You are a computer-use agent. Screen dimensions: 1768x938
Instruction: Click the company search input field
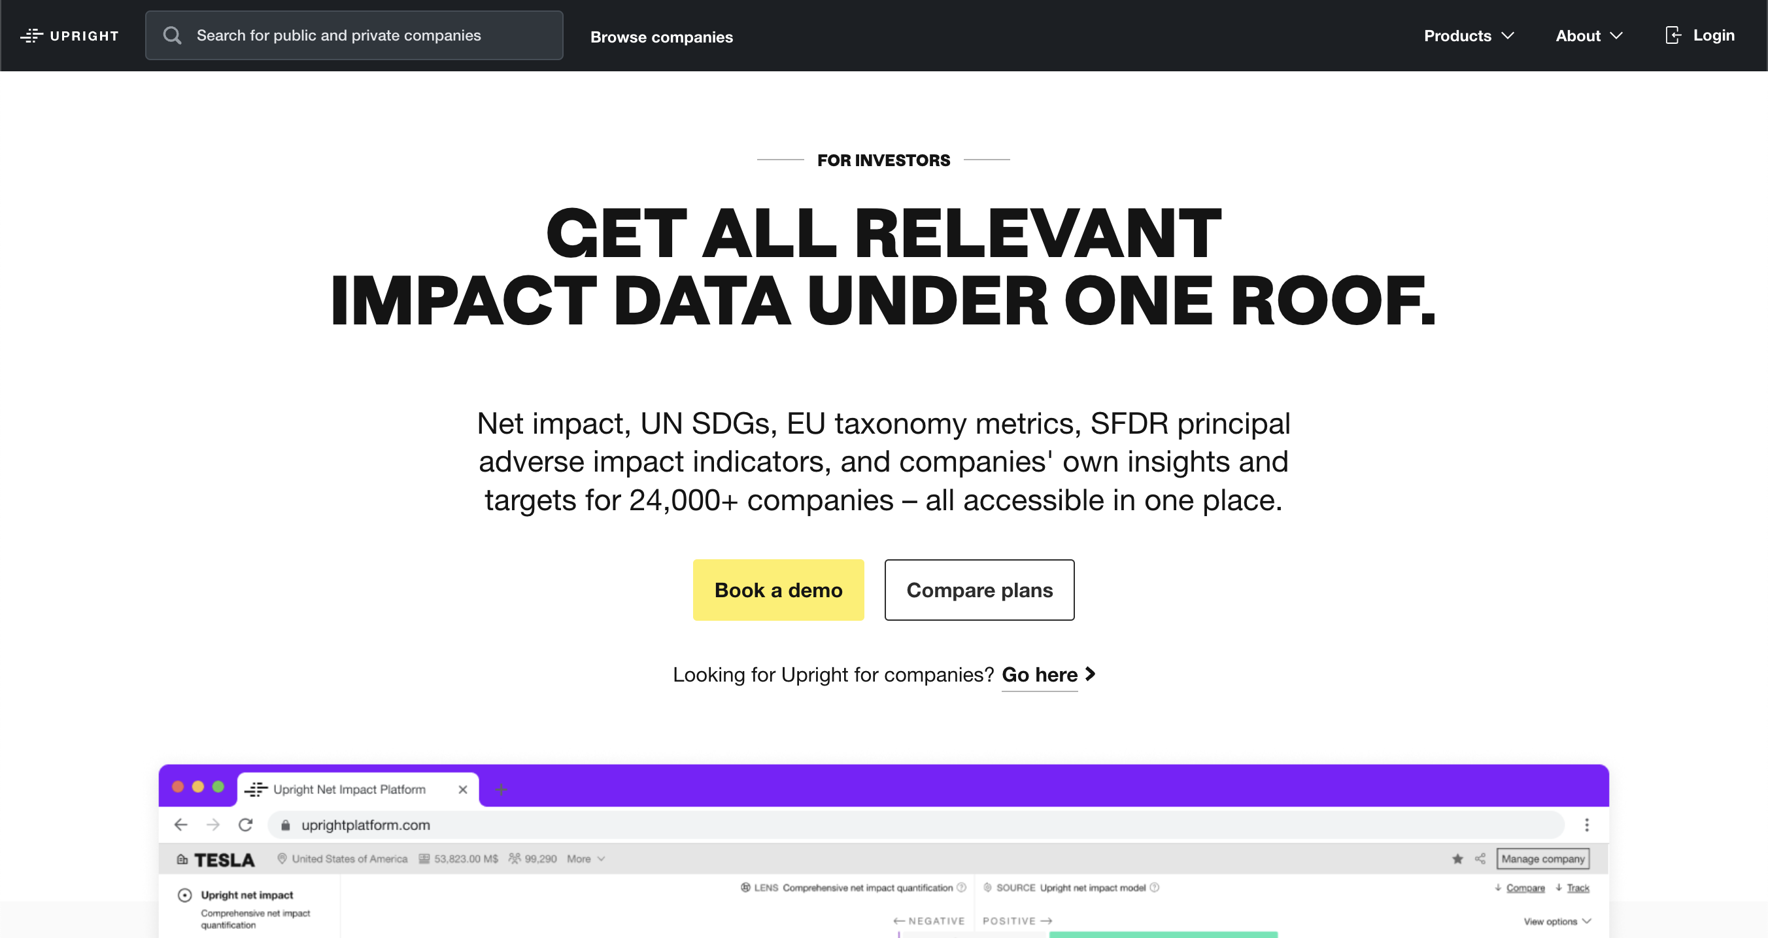[354, 35]
